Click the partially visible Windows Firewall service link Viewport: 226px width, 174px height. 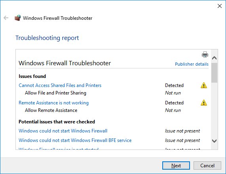(x=59, y=149)
